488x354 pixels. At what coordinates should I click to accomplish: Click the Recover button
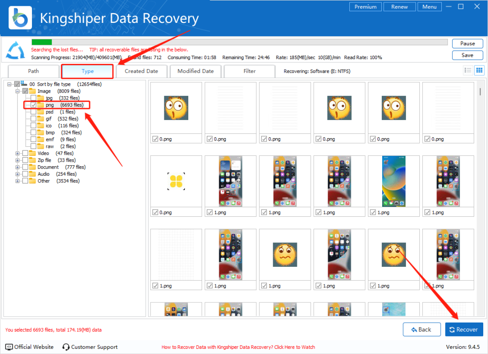[464, 329]
